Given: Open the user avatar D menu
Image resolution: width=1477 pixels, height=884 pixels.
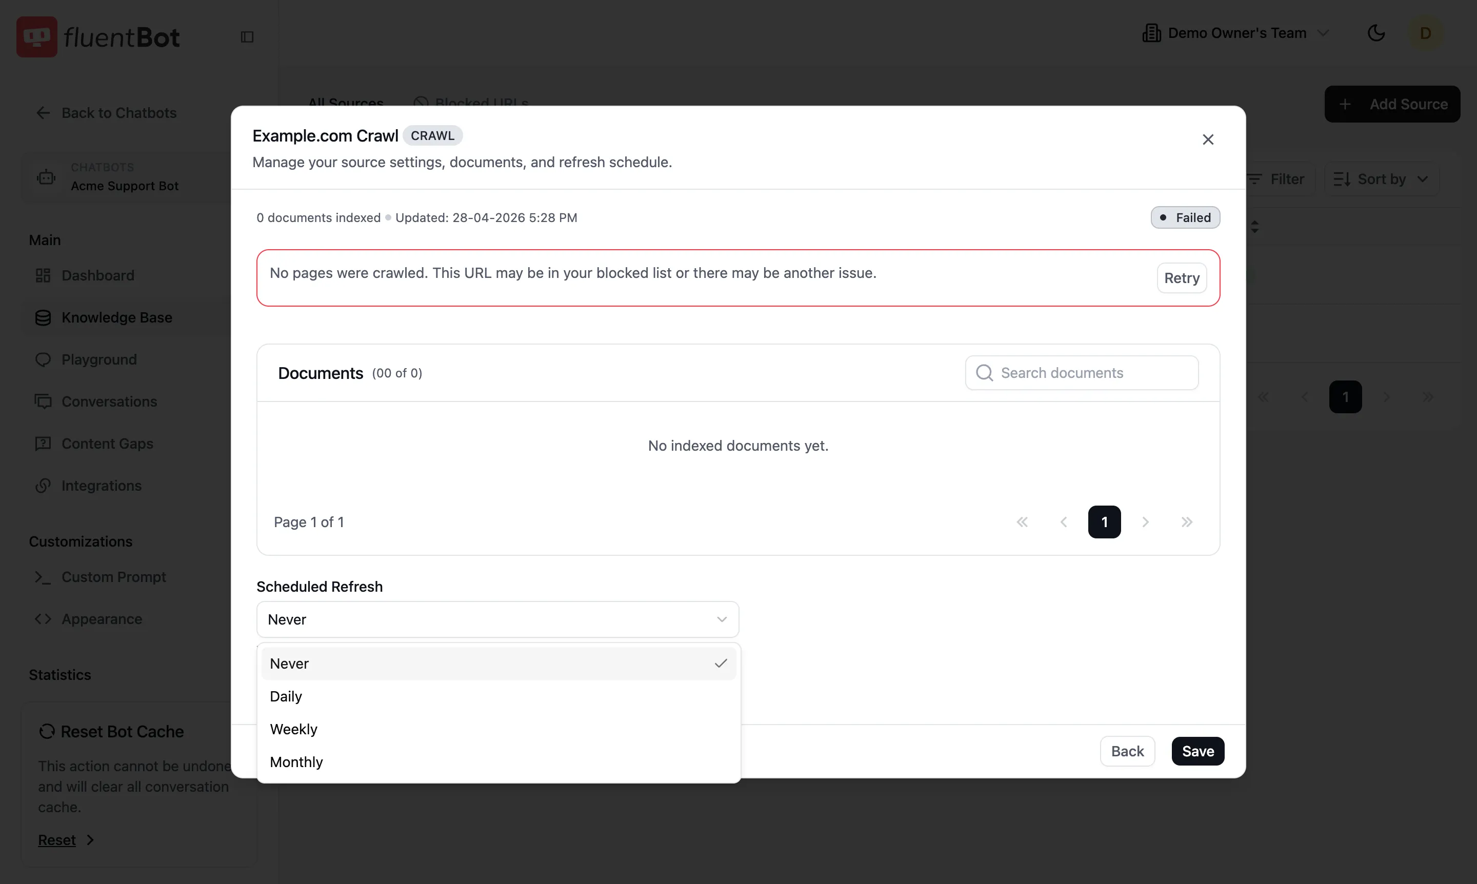Looking at the screenshot, I should 1426,33.
